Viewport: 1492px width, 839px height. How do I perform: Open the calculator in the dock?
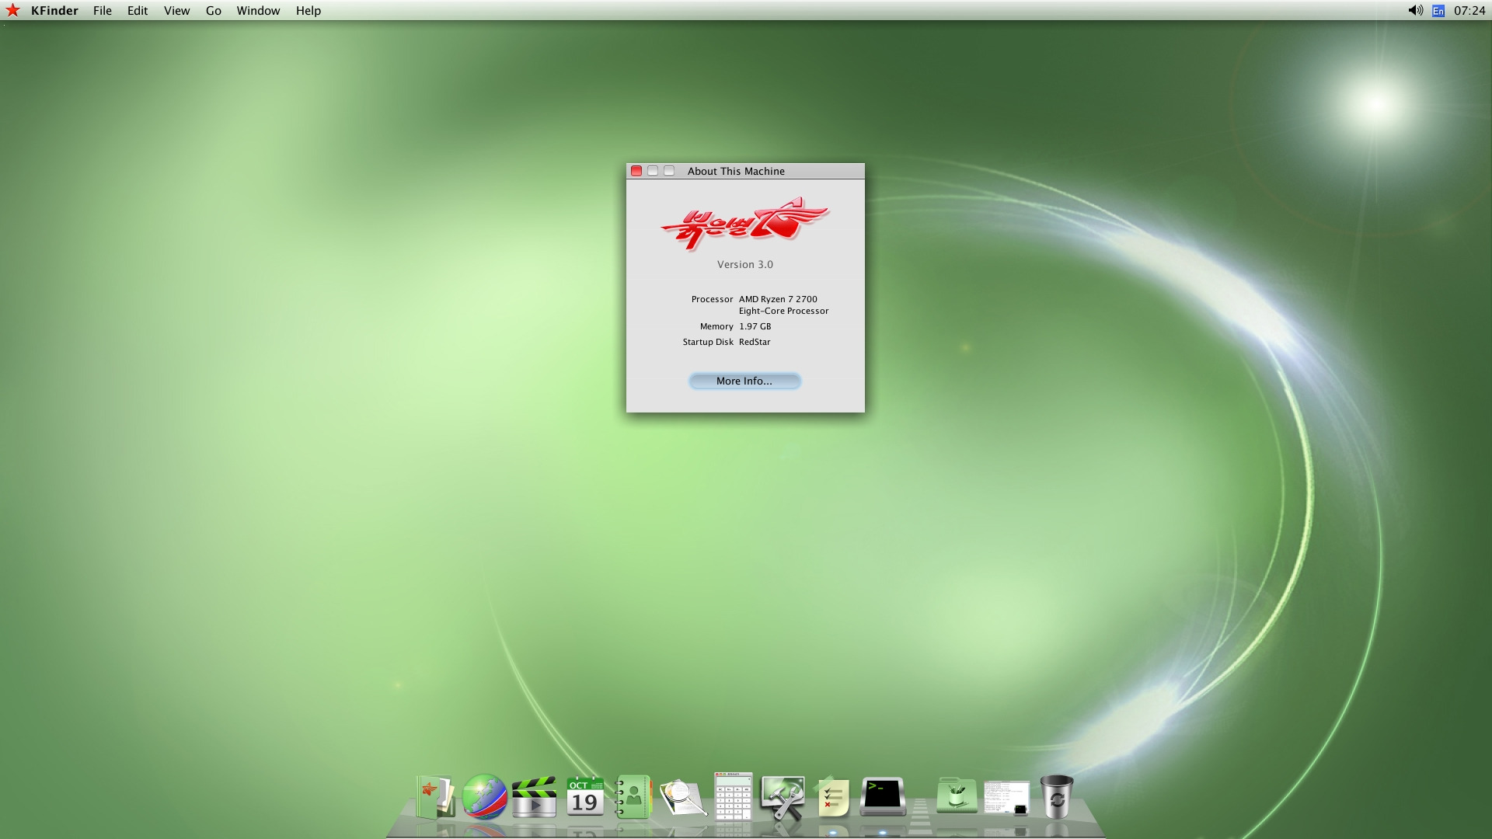pos(733,797)
